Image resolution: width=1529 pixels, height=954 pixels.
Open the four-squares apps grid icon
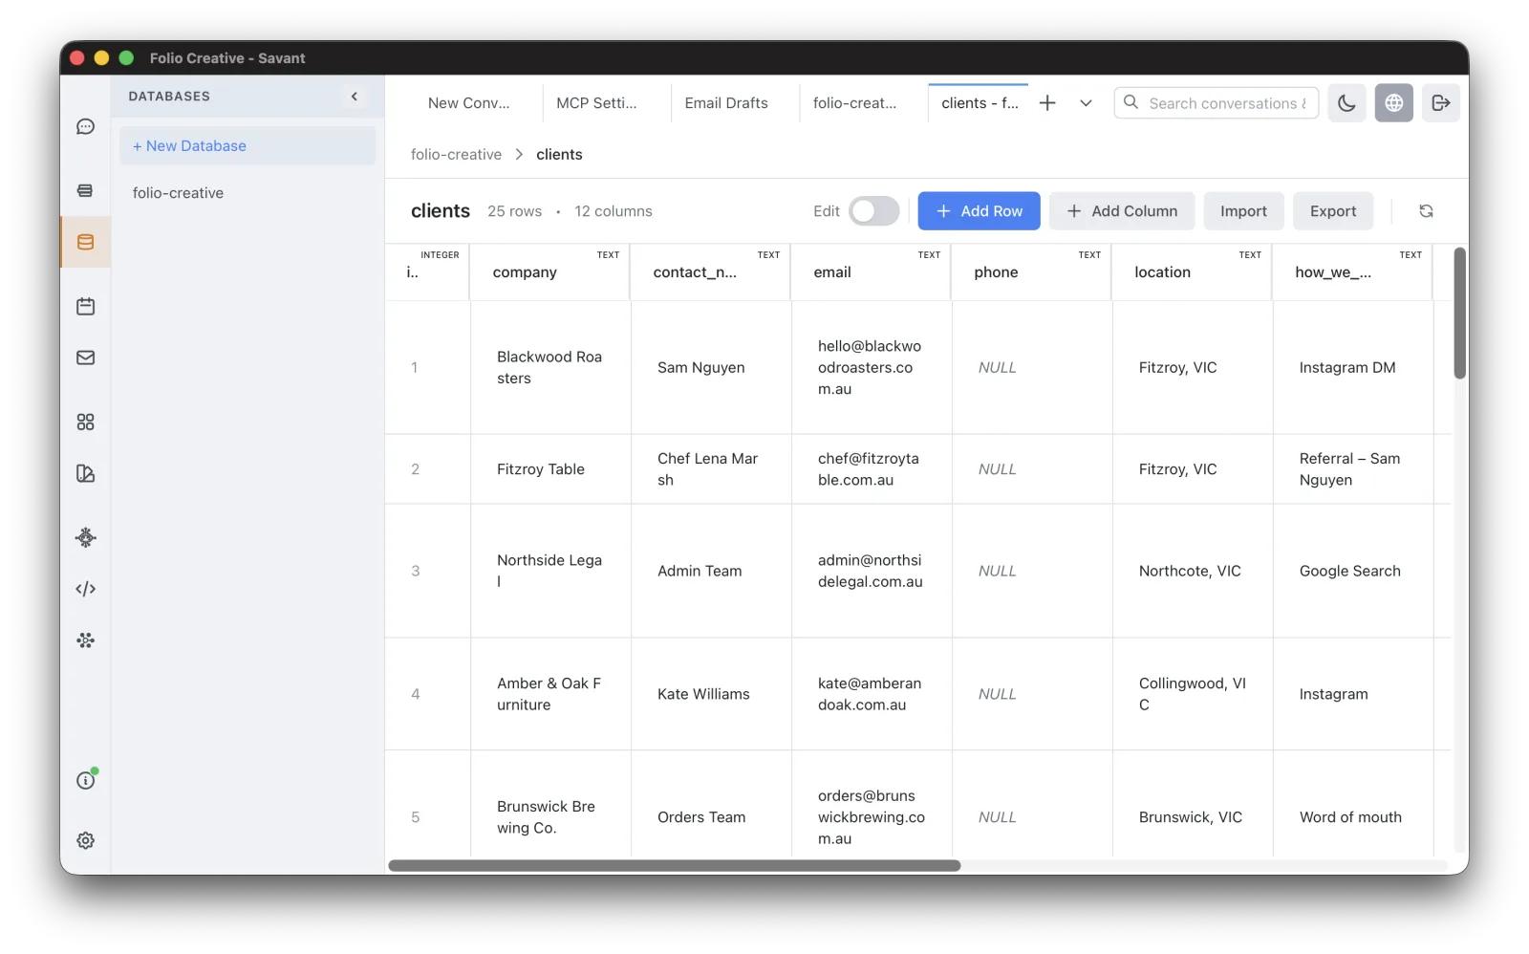(x=85, y=422)
